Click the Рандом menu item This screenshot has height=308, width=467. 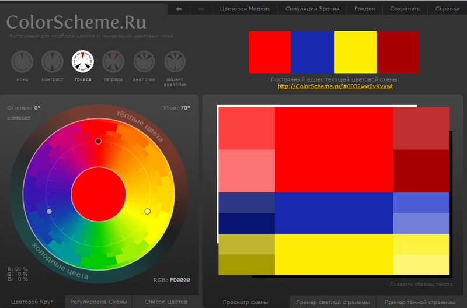tap(364, 9)
